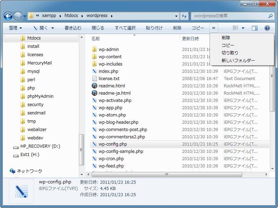Select the license.txt document icon
Screen dimensions: 278x208
(94, 79)
